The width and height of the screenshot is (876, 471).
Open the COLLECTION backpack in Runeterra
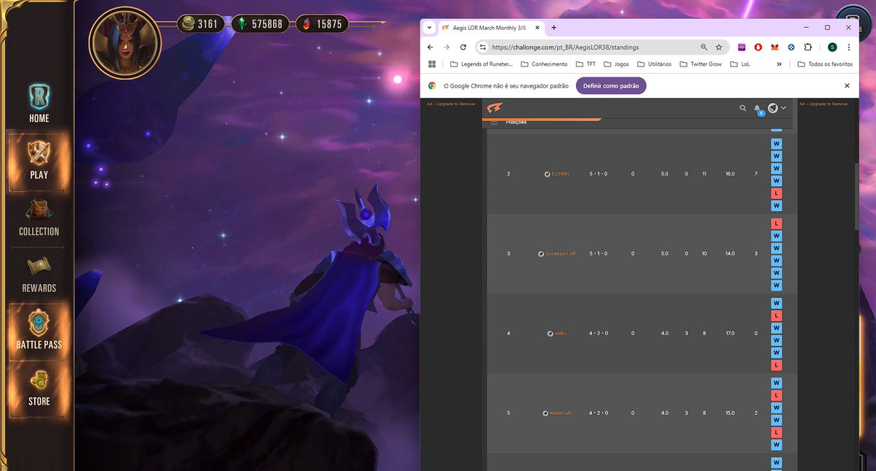(39, 217)
